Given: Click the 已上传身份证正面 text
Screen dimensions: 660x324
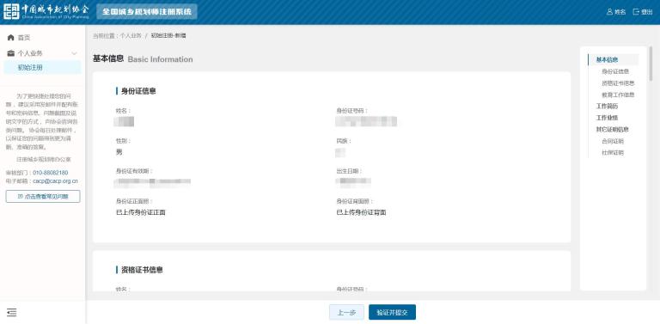Looking at the screenshot, I should tap(141, 212).
